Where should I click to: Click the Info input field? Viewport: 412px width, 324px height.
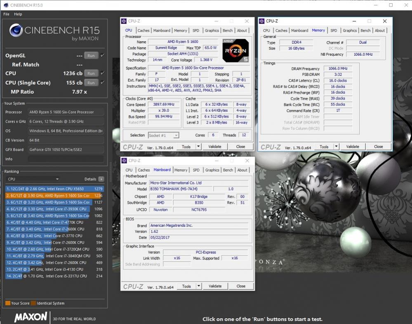click(66, 159)
